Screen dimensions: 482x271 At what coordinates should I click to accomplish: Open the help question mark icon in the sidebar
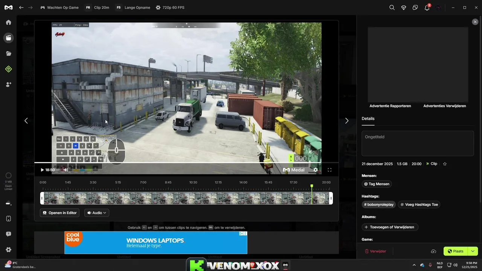click(x=8, y=234)
